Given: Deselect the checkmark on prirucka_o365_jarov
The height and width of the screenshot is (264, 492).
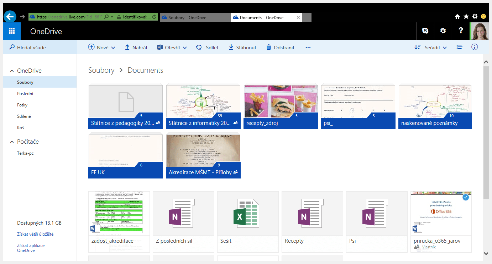Looking at the screenshot, I should [466, 197].
